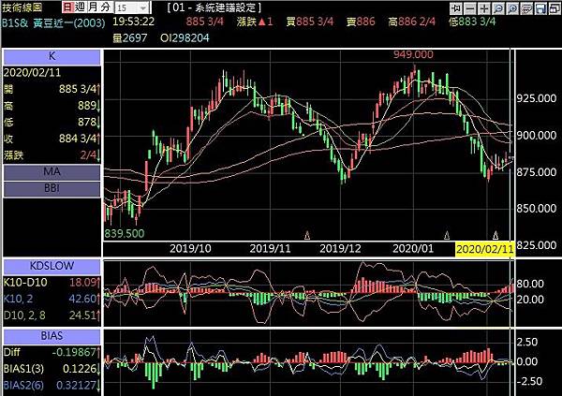The image size is (562, 396).
Task: Click the 875.000 price axis label
Action: point(536,172)
